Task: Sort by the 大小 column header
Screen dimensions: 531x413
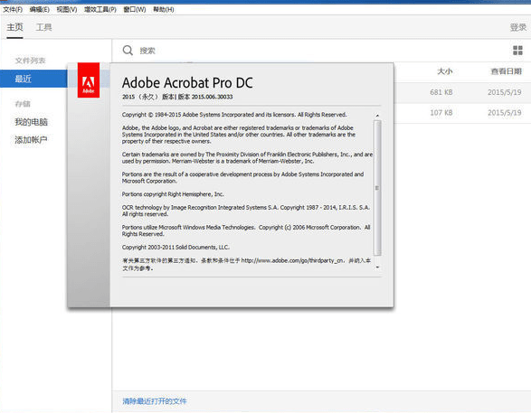Action: [445, 71]
